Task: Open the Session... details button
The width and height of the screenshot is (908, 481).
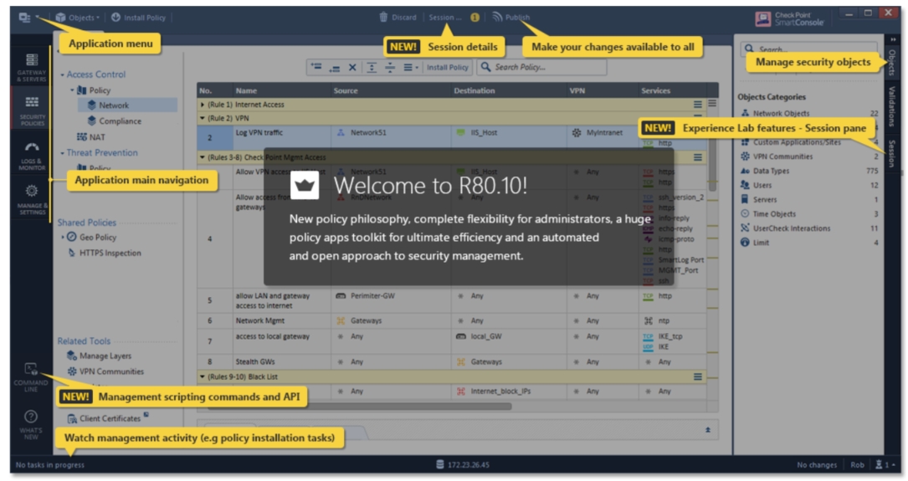Action: (x=444, y=18)
